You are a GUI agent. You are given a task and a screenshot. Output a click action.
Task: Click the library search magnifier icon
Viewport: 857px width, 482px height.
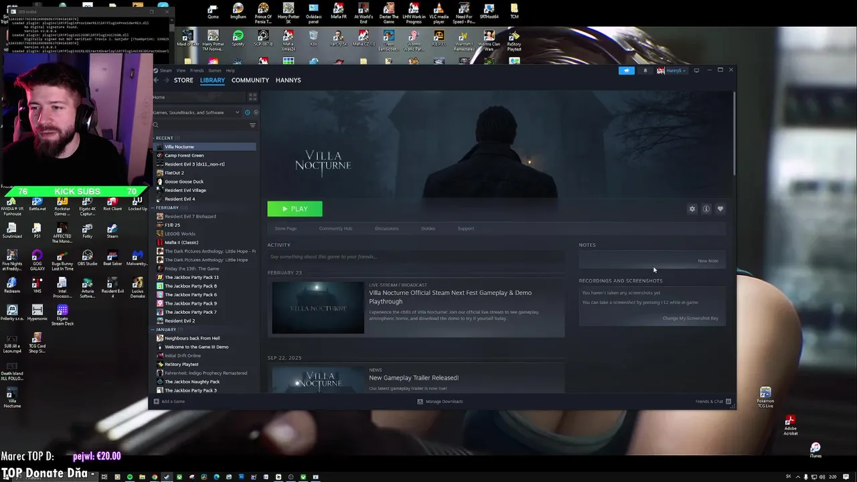point(156,125)
